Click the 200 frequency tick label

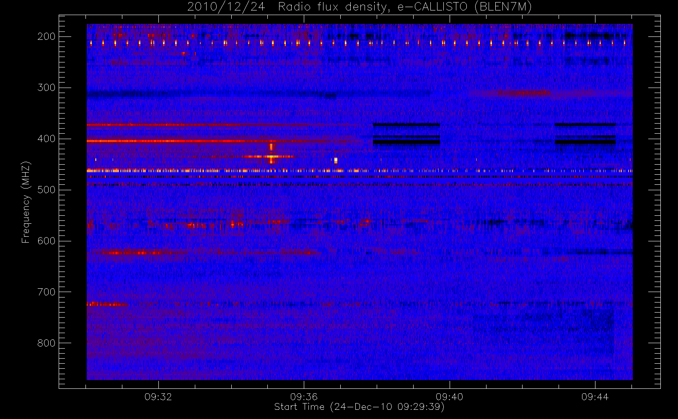(x=46, y=36)
